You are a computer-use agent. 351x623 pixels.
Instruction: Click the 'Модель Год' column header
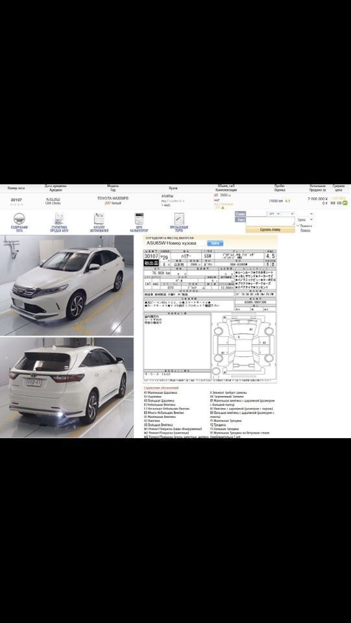click(113, 188)
